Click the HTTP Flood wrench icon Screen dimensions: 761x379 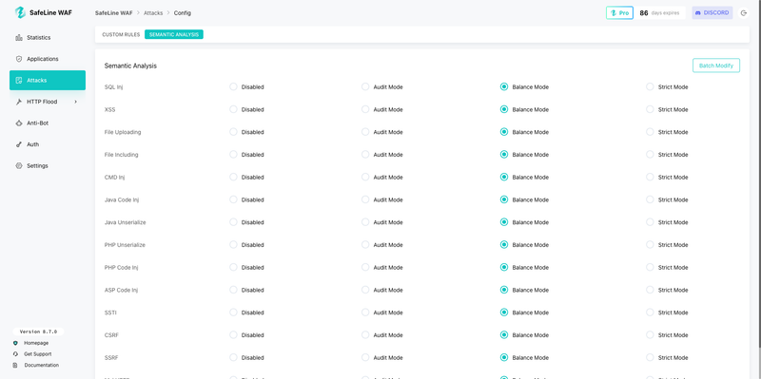point(19,102)
